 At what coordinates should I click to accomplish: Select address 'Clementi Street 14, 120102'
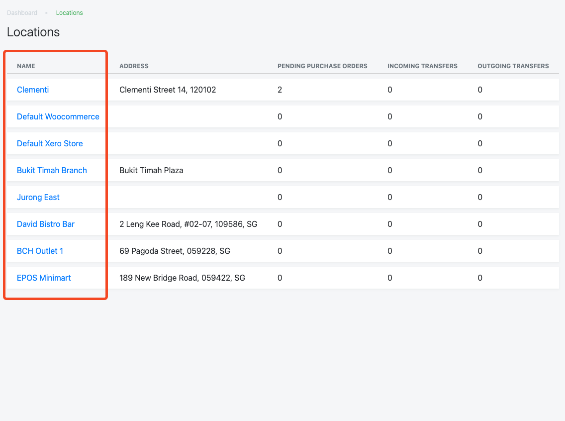[x=168, y=90]
